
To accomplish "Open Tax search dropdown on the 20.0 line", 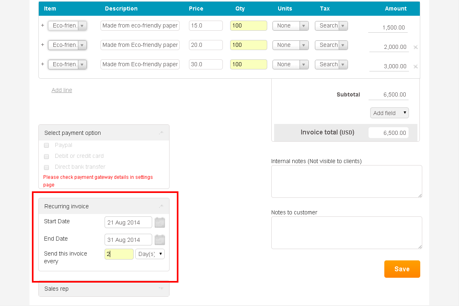I will tap(331, 45).
